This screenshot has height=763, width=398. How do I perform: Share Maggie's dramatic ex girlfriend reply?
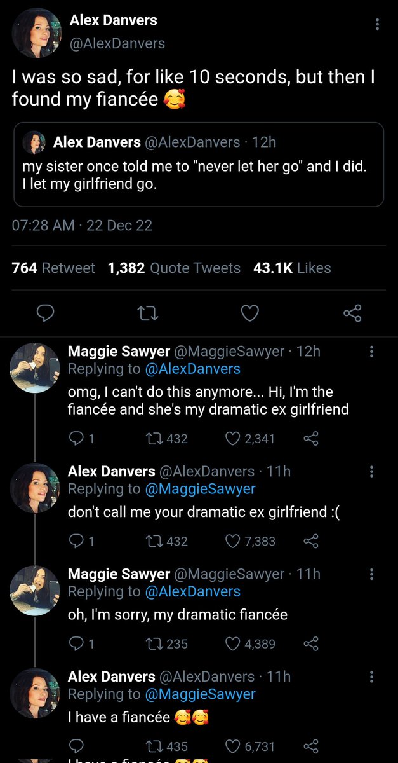pyautogui.click(x=310, y=438)
